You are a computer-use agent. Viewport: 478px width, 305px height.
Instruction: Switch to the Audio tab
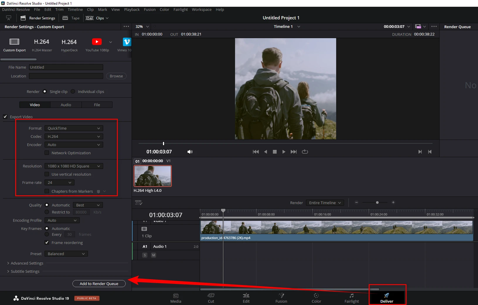66,105
